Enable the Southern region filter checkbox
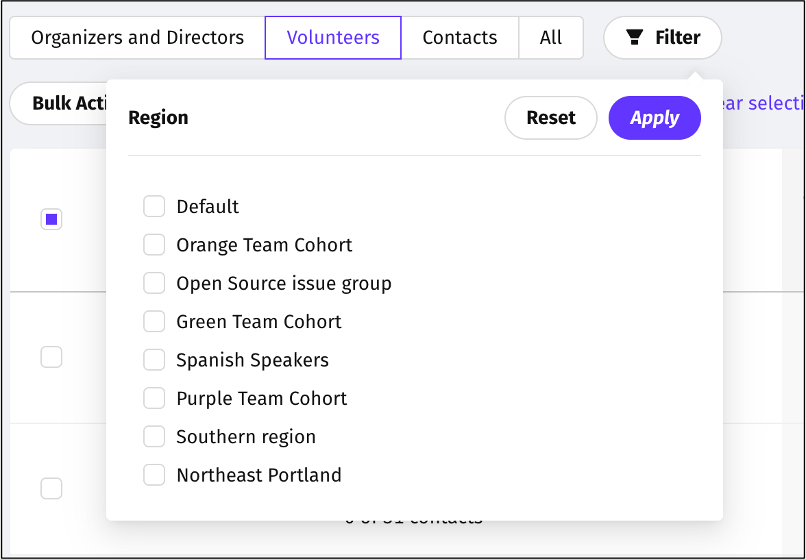Viewport: 806px width, 559px height. 154,436
